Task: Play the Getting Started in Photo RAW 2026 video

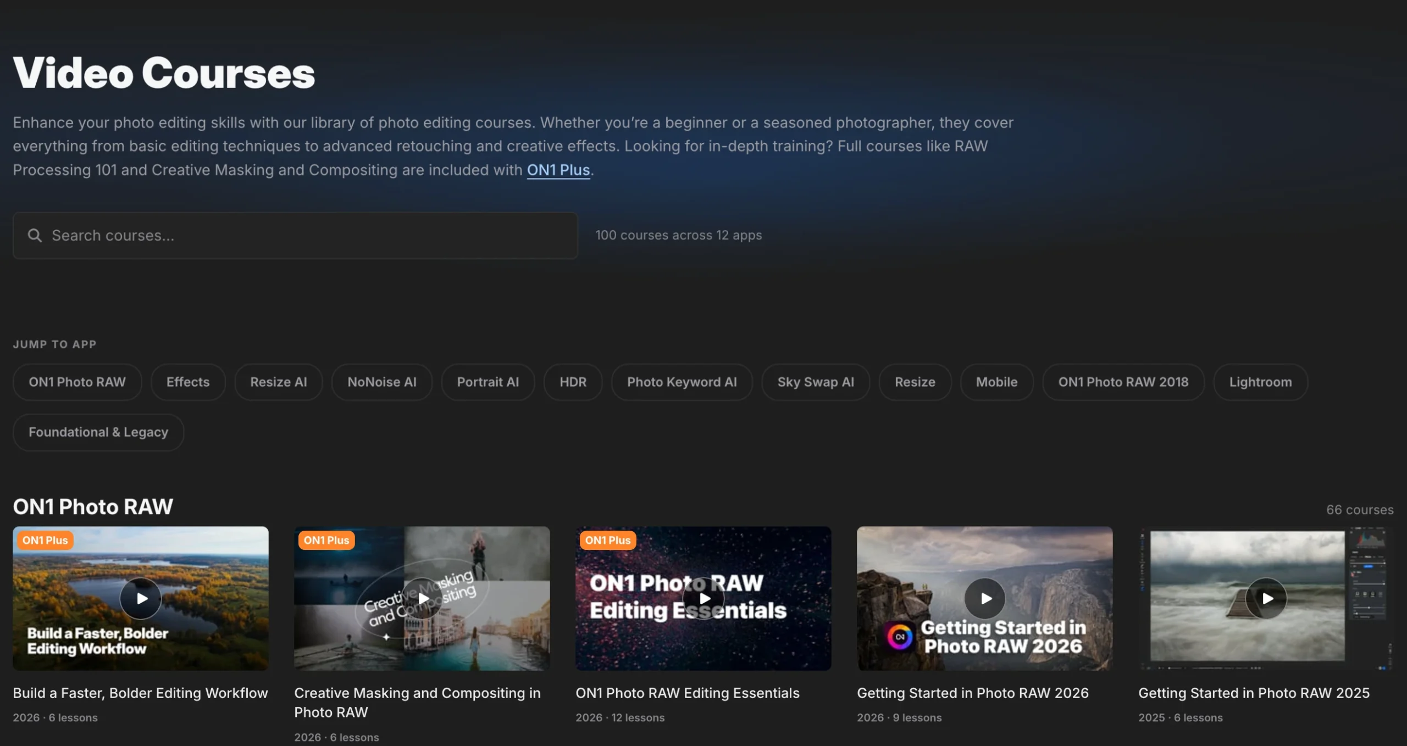Action: click(985, 598)
